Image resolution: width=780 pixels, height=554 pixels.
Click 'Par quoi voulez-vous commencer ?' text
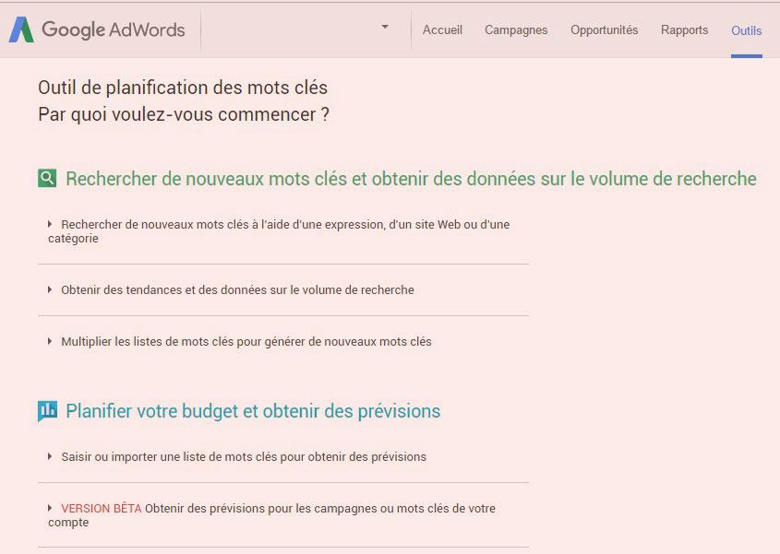click(x=184, y=115)
